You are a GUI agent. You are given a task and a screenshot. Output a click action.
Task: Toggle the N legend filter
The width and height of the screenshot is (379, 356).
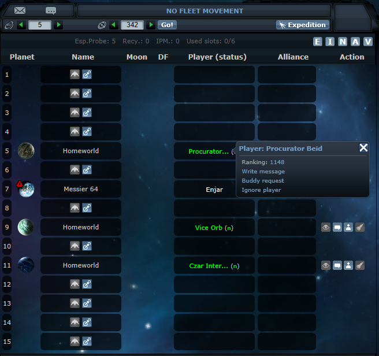343,42
